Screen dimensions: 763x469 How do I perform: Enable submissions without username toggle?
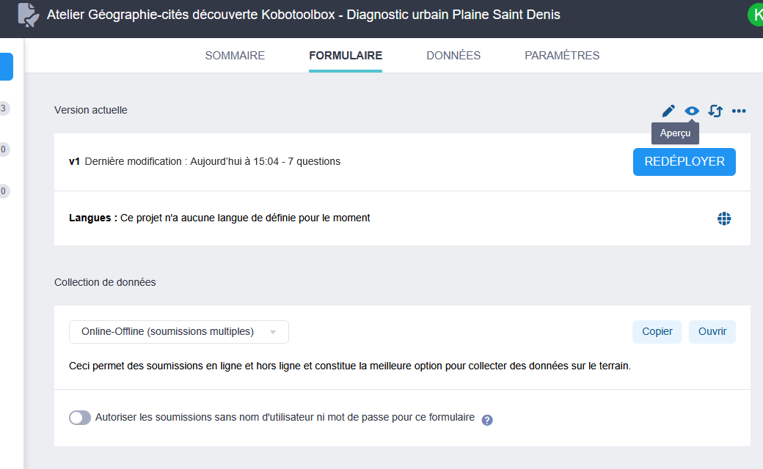coord(80,418)
